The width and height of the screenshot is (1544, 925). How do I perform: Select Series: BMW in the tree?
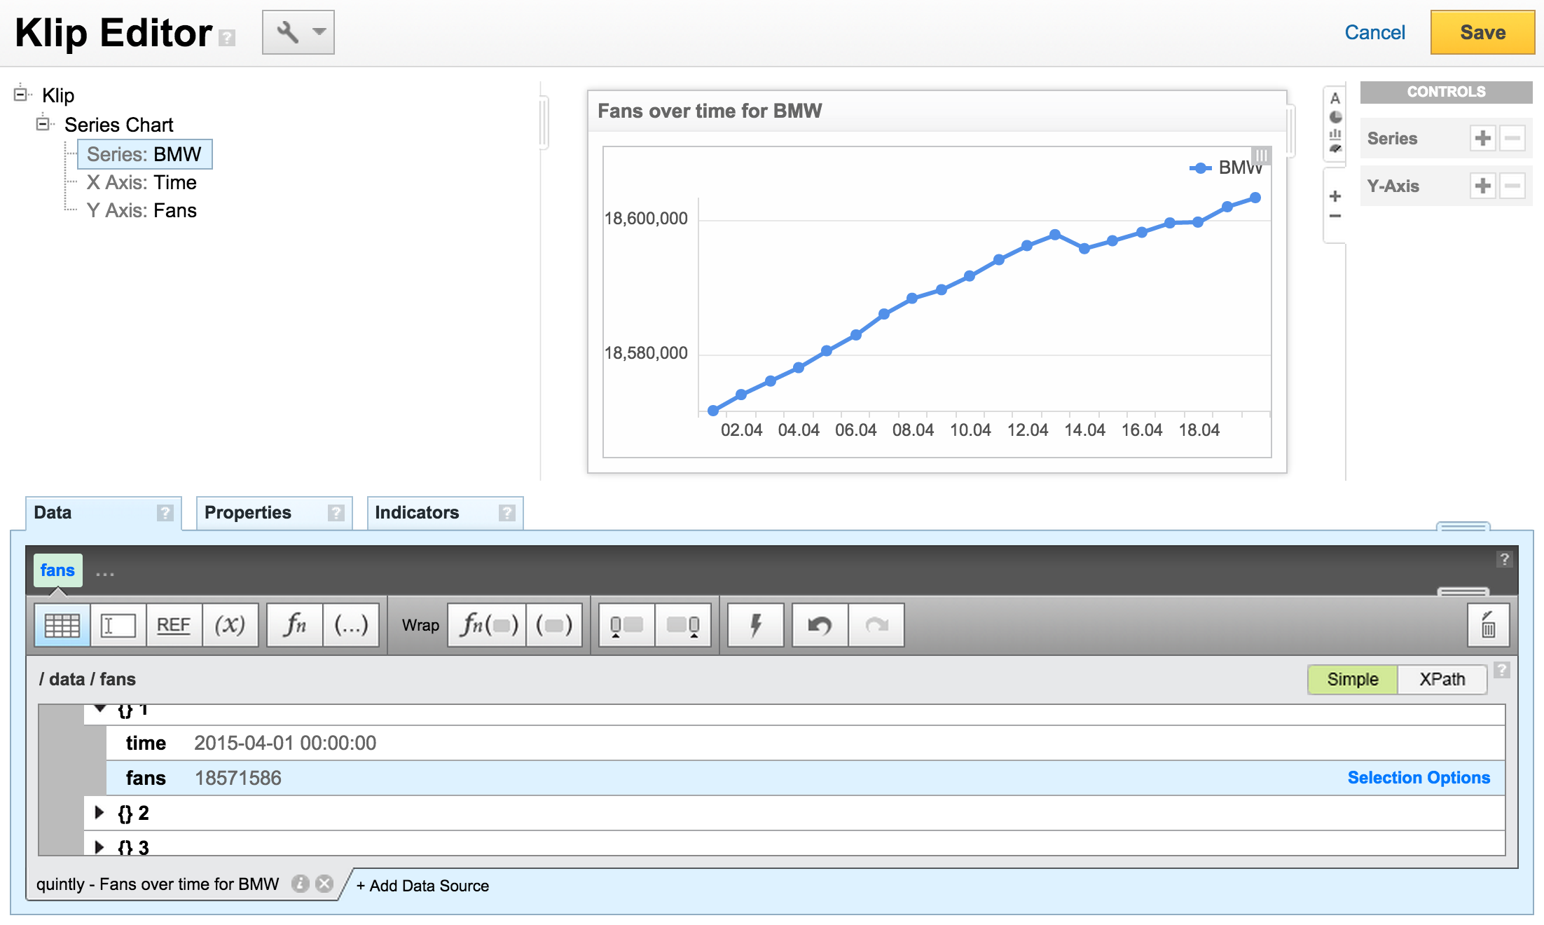144,154
